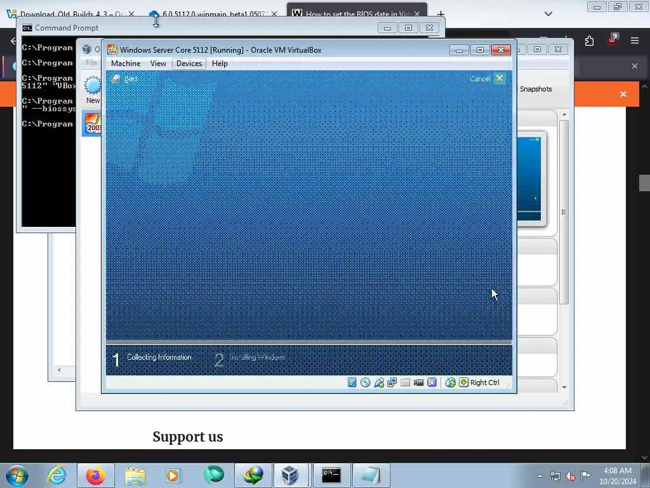
Task: Click the scroll up arrow in VirtualBox Manager
Action: (564, 114)
